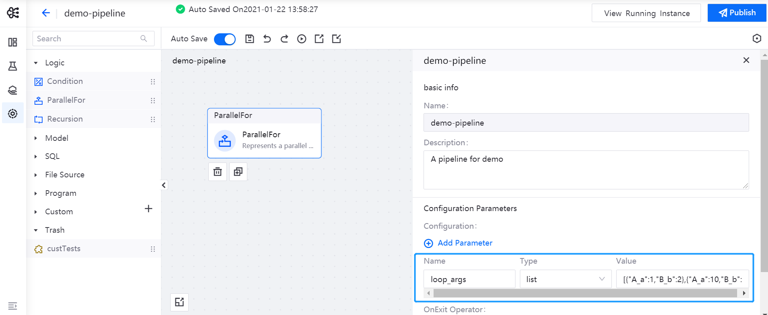Toggle the Auto Save switch
The height and width of the screenshot is (315, 768).
224,39
